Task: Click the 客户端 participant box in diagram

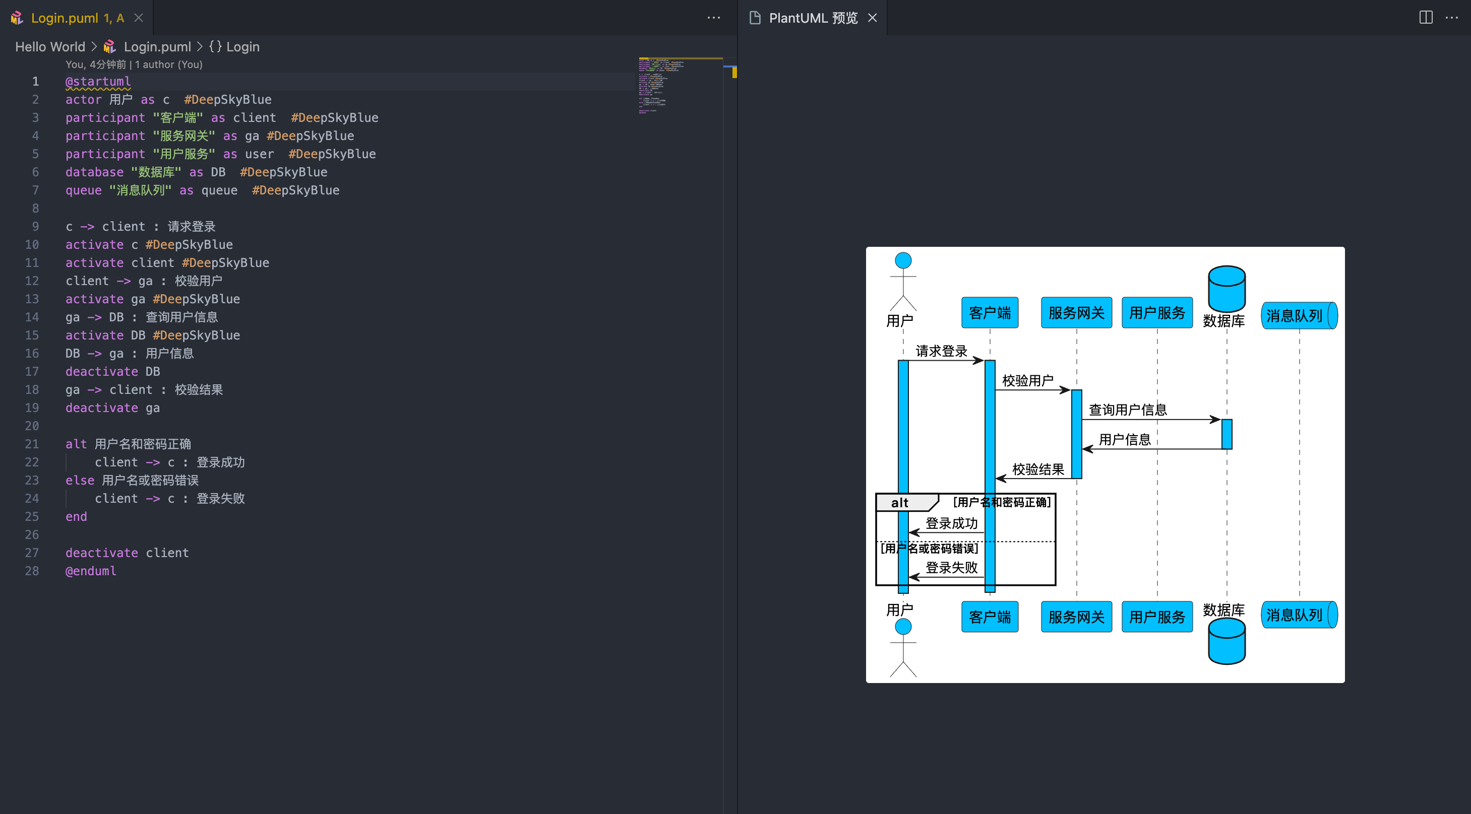Action: pyautogui.click(x=990, y=313)
